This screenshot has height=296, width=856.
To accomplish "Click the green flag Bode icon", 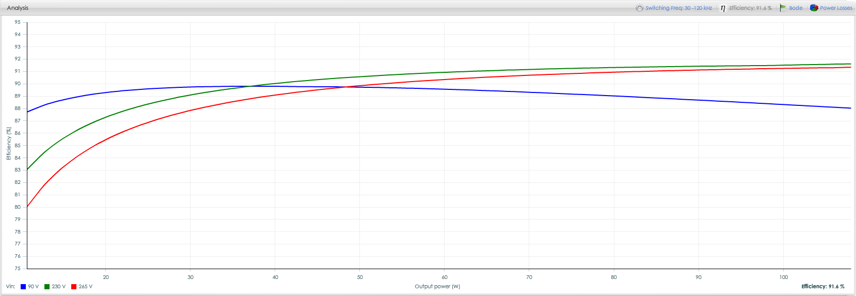I will pyautogui.click(x=783, y=8).
